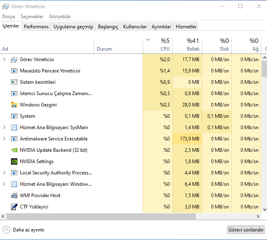Switch to the Ayrıntılar tab
Screen dimensions: 267x240
click(161, 27)
